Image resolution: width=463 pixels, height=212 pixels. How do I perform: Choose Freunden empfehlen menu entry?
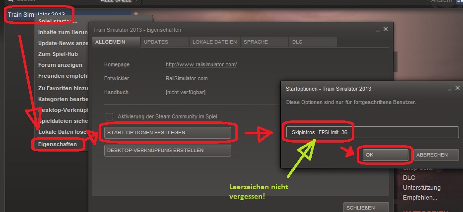63,76
